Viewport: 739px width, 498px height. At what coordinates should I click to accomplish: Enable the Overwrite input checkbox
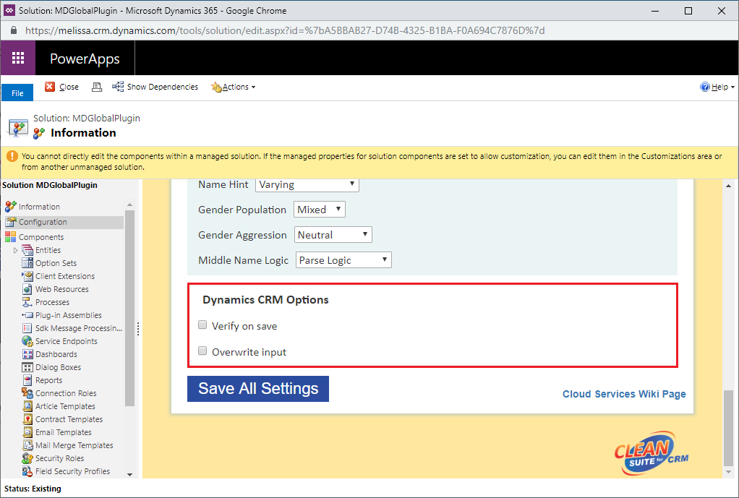(202, 351)
